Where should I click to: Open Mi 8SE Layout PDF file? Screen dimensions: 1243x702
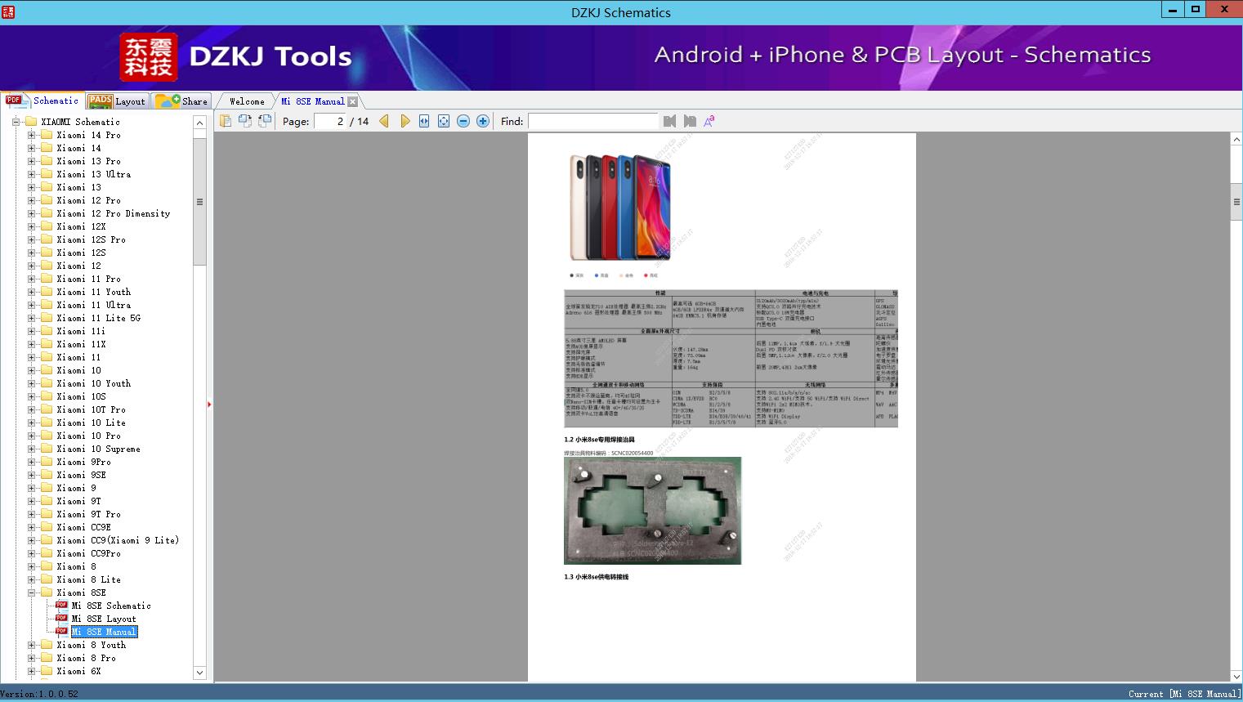(x=104, y=619)
